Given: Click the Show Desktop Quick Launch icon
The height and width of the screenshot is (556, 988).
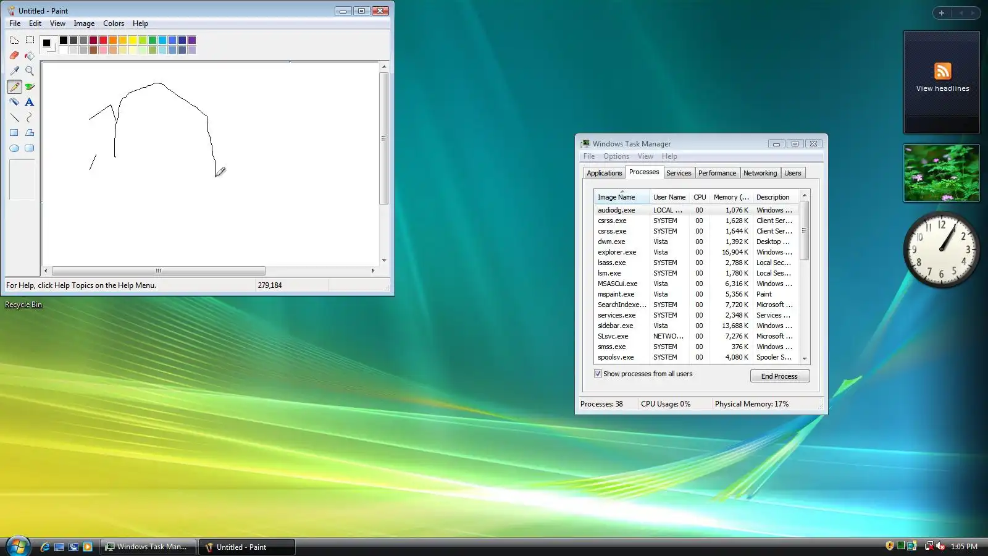Looking at the screenshot, I should (59, 547).
